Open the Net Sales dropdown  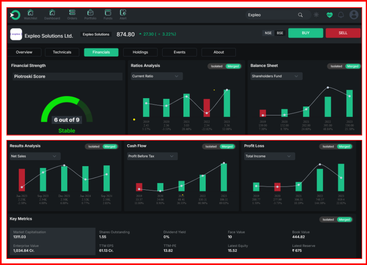35,156
